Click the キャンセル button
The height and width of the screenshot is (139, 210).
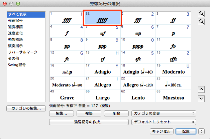162,131
